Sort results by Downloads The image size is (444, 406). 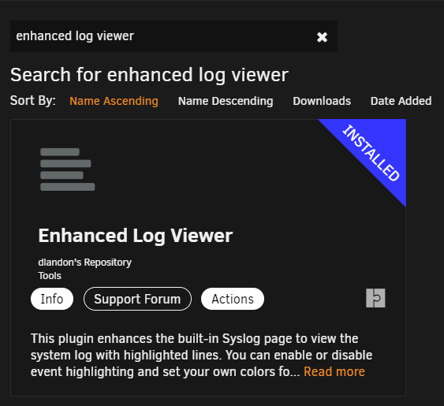click(x=322, y=101)
